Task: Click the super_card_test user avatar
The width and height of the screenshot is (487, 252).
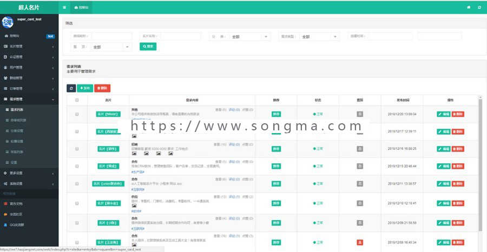Action: coord(8,22)
